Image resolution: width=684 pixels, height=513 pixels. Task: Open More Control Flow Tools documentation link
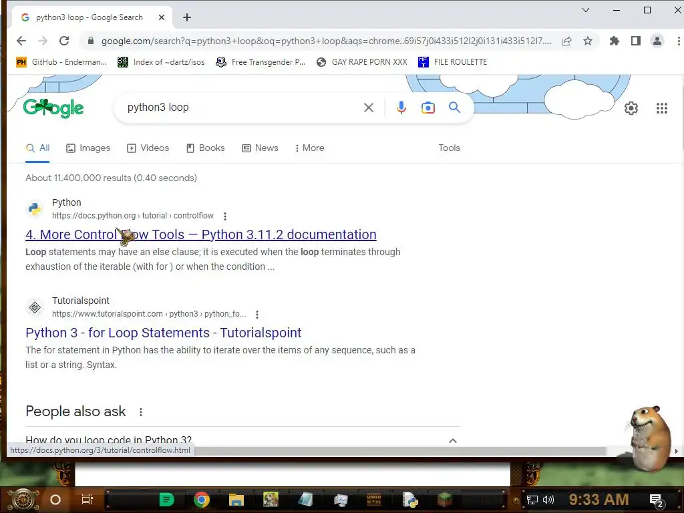[200, 234]
